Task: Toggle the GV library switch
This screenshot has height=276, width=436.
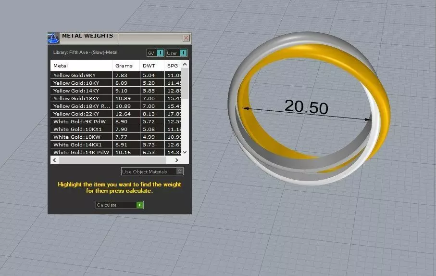Action: 161,53
